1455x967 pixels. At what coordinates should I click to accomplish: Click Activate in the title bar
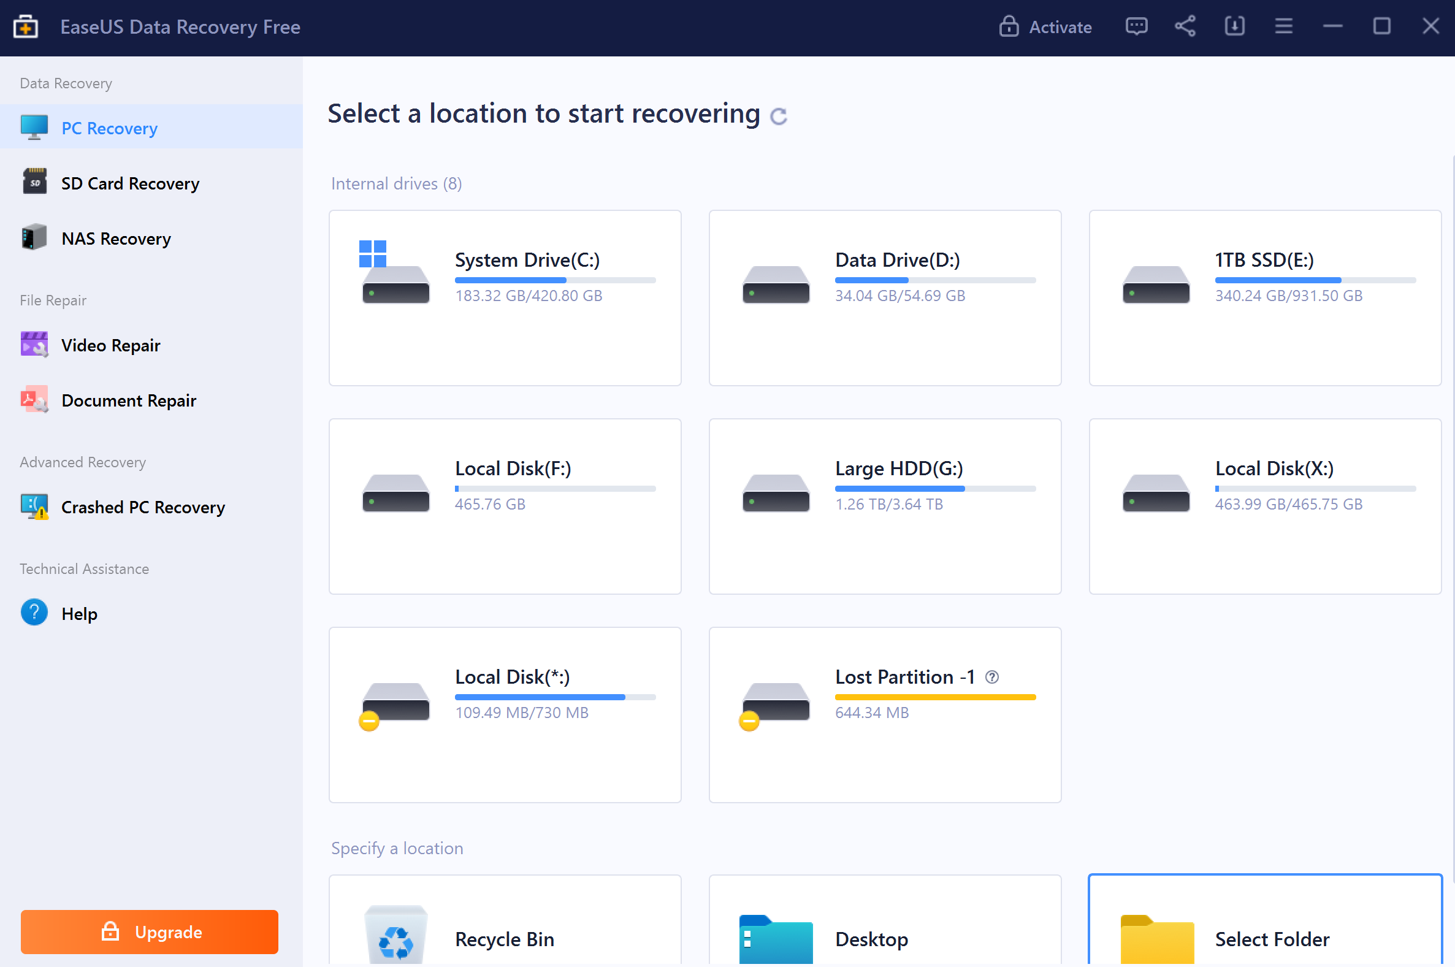tap(1045, 27)
